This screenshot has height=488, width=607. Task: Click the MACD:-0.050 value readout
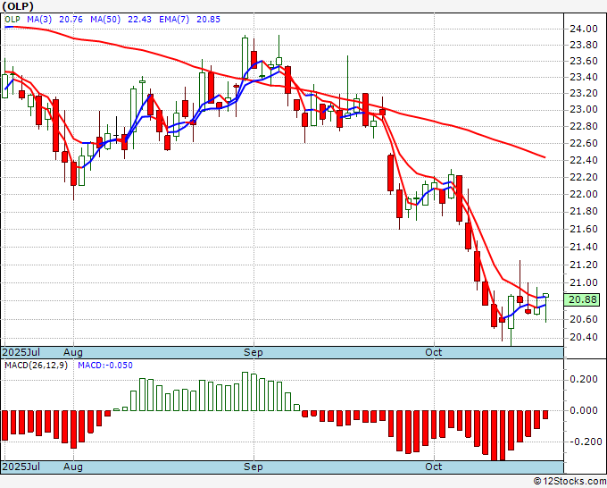(105, 366)
